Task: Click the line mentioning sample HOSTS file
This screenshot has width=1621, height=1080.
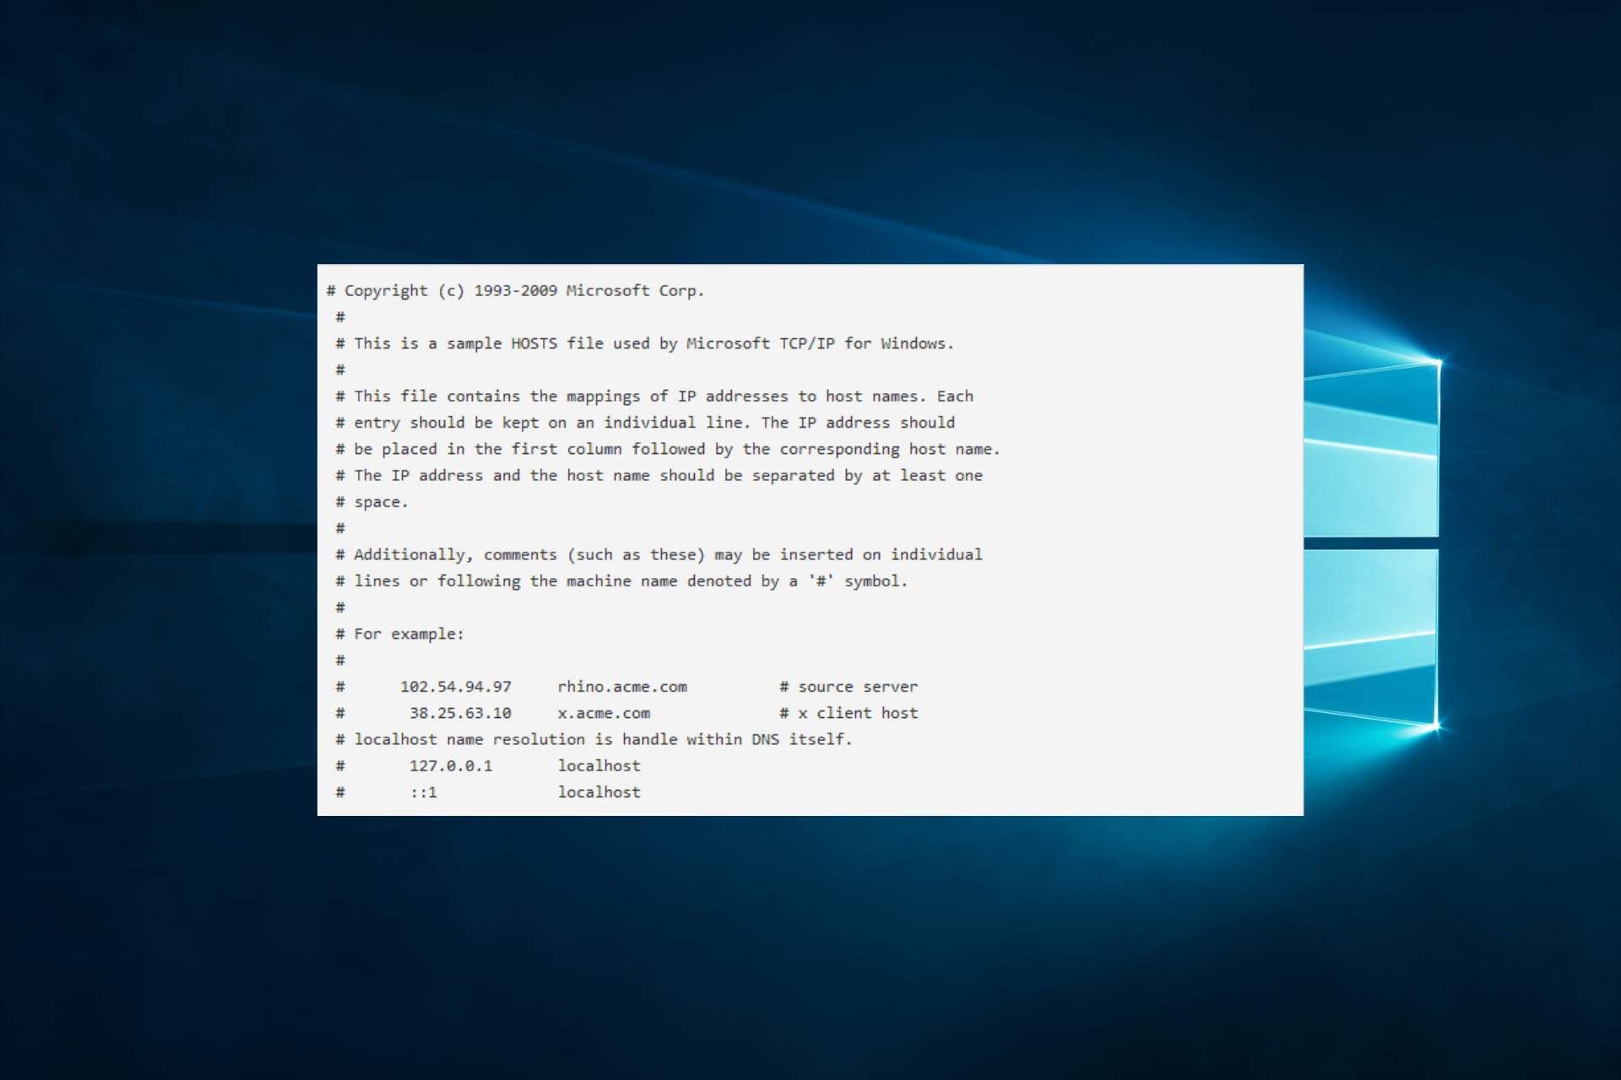Action: [x=645, y=343]
